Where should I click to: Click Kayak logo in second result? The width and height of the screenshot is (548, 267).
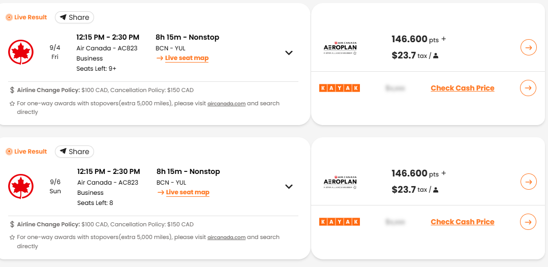coord(340,222)
